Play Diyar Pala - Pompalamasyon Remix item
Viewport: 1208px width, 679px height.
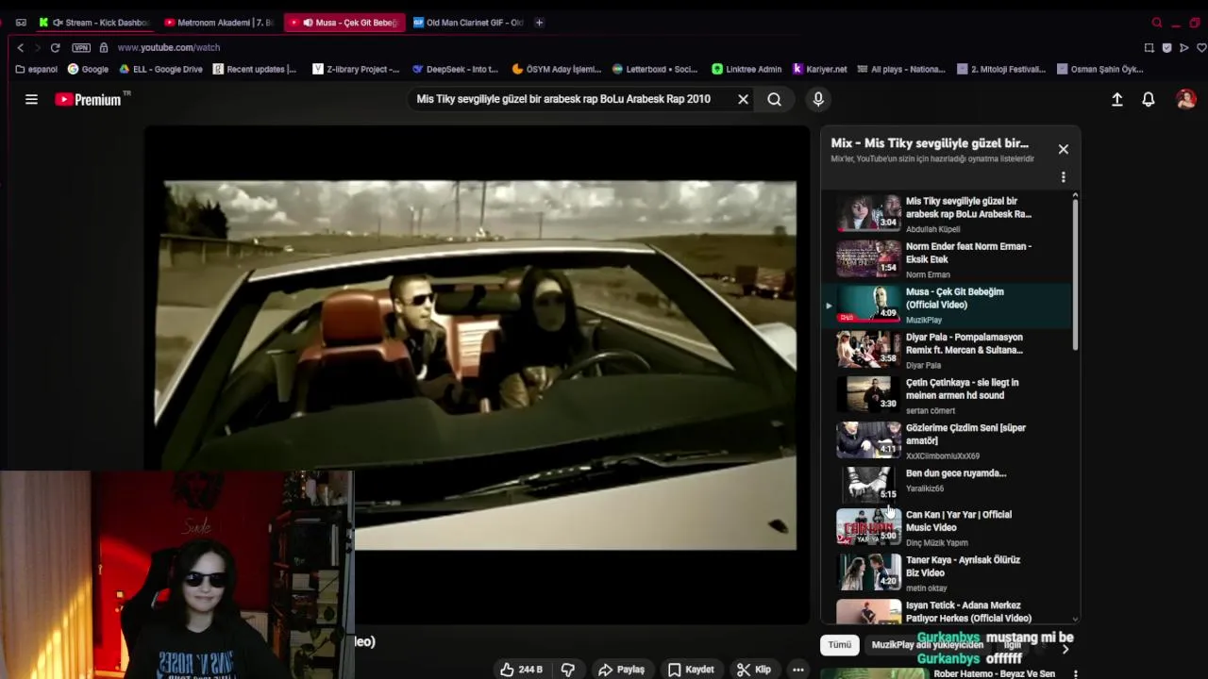tap(948, 350)
